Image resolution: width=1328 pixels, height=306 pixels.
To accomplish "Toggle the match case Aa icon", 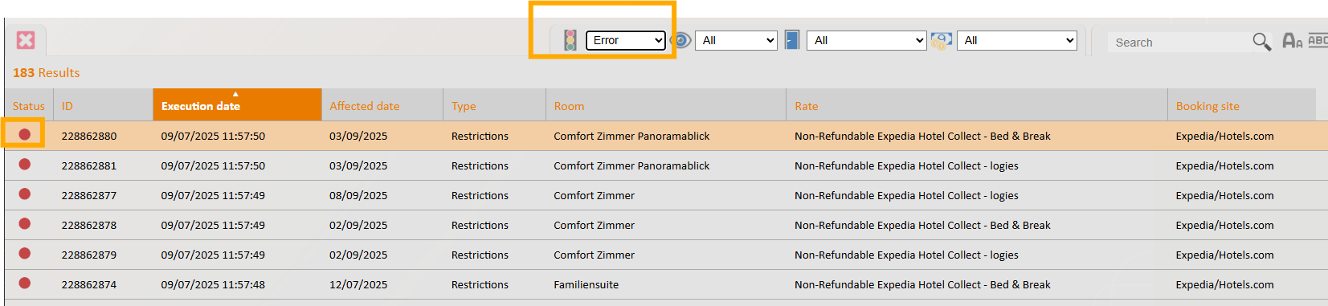I will pyautogui.click(x=1293, y=41).
